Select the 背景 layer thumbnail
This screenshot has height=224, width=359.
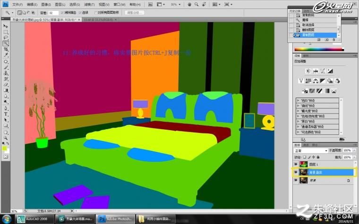point(304,180)
